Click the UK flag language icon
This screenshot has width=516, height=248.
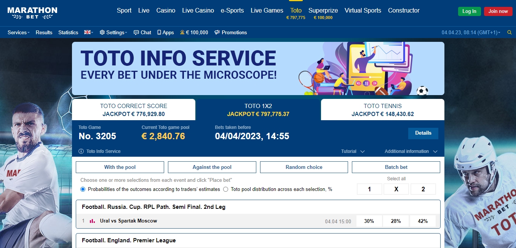tap(87, 32)
